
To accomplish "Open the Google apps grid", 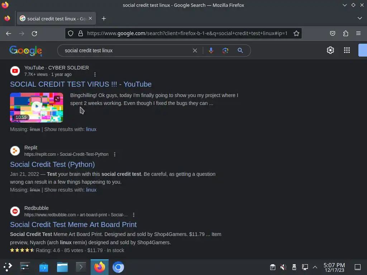I will tap(347, 50).
